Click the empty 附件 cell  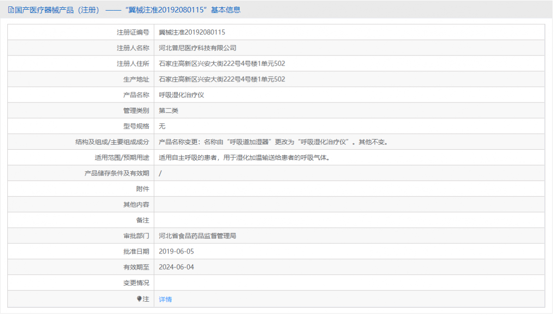click(x=277, y=189)
